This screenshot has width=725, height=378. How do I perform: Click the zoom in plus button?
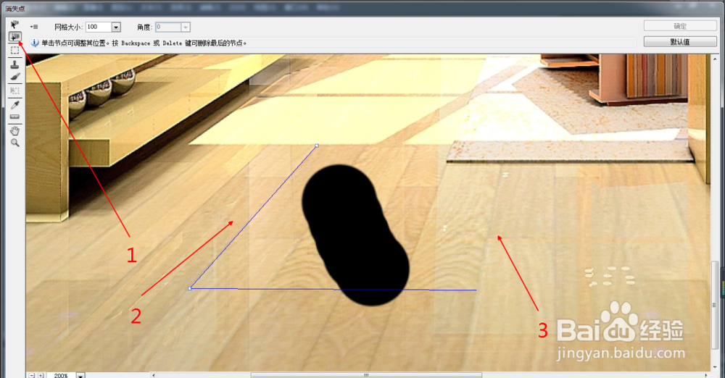(x=41, y=375)
